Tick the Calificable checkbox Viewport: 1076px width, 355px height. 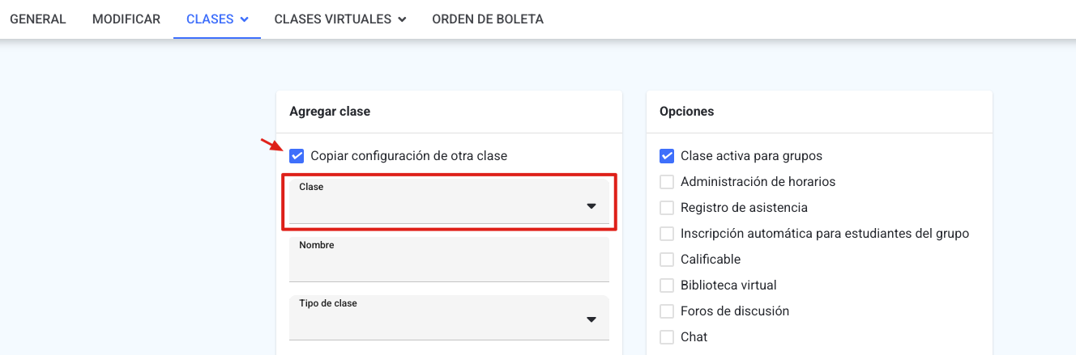667,260
